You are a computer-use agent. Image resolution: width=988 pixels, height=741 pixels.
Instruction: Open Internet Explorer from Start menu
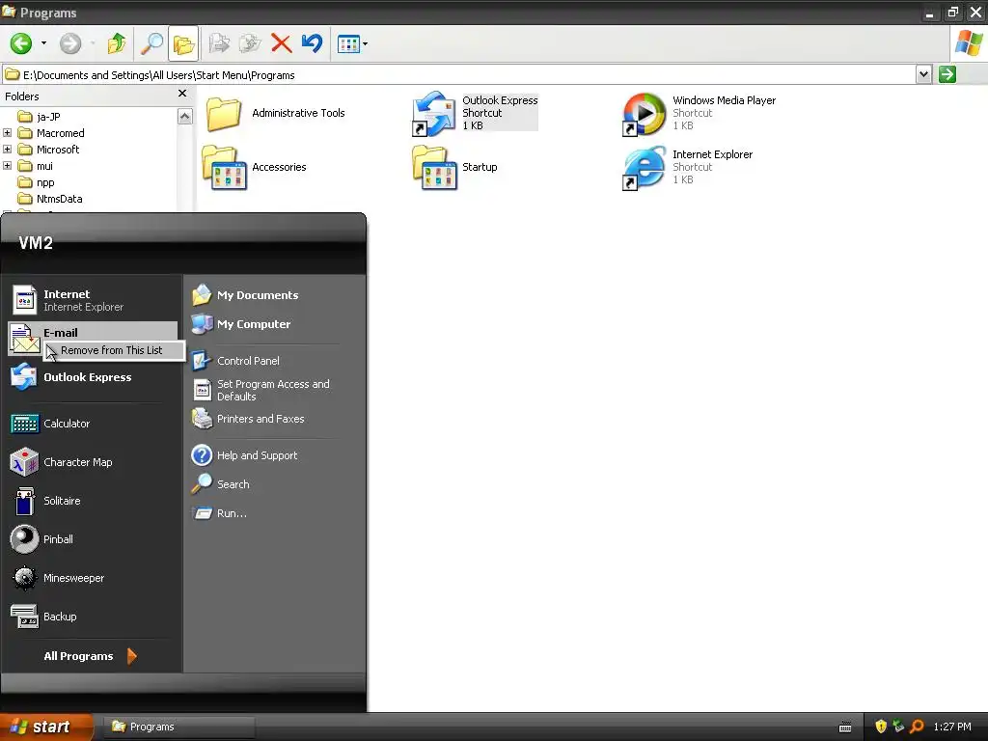coord(94,300)
